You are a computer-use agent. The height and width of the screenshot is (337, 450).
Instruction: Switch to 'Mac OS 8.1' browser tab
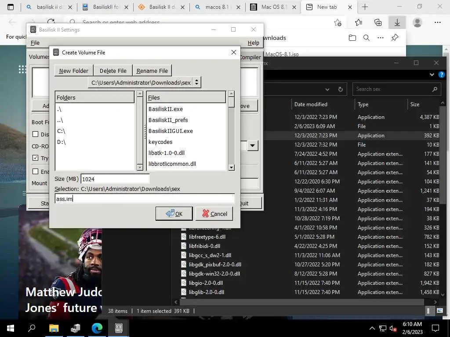point(273,7)
